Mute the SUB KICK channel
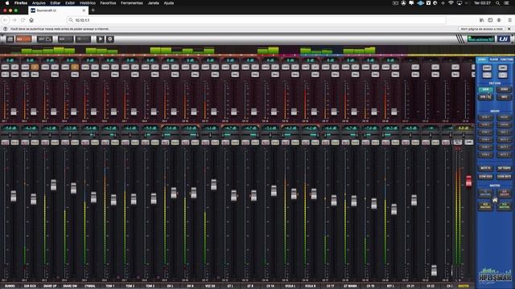 [25, 142]
